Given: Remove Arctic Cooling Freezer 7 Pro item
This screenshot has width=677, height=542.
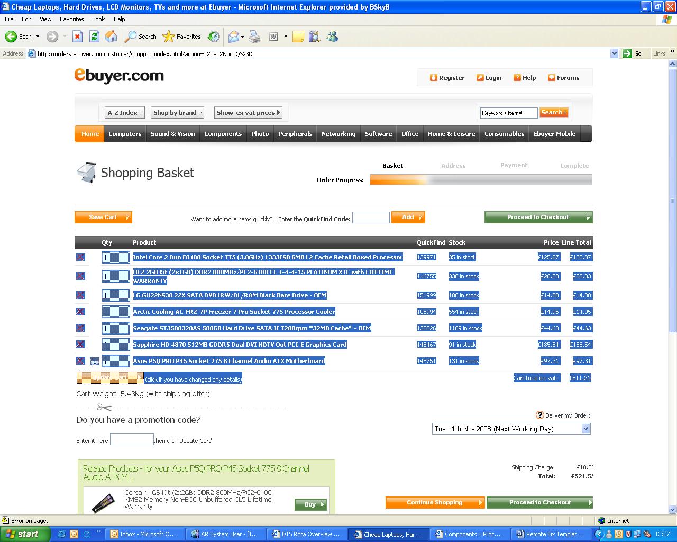Looking at the screenshot, I should 80,311.
